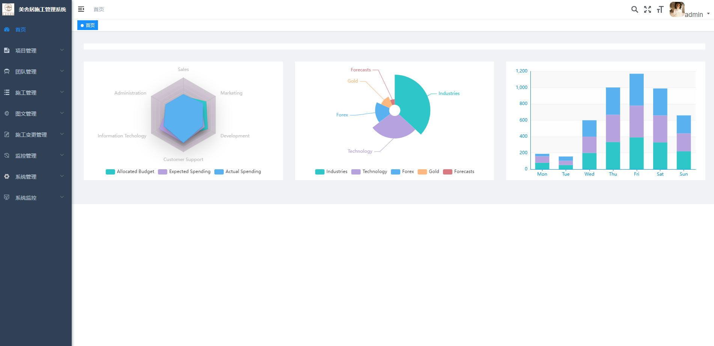Click the Customer Support radar label

[183, 159]
